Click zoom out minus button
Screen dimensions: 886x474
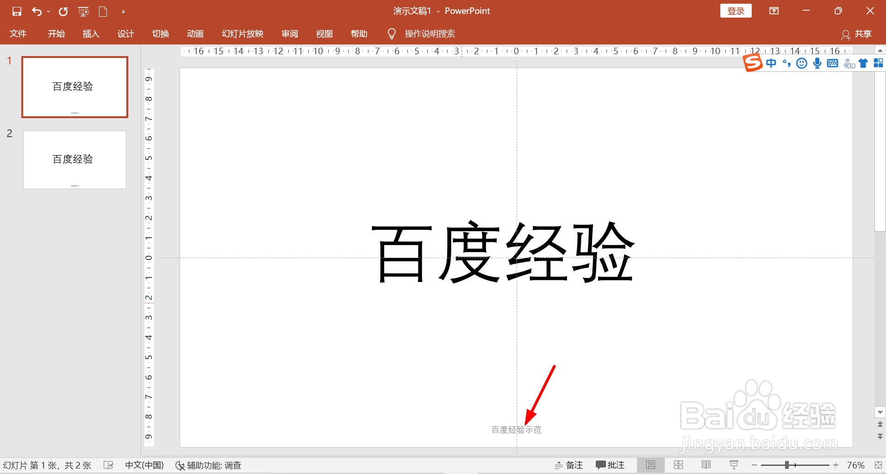coord(754,465)
